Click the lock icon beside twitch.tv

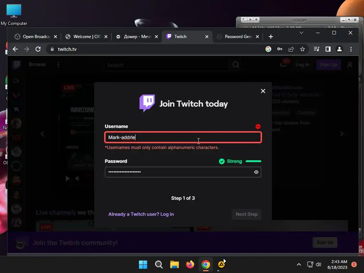coord(52,49)
